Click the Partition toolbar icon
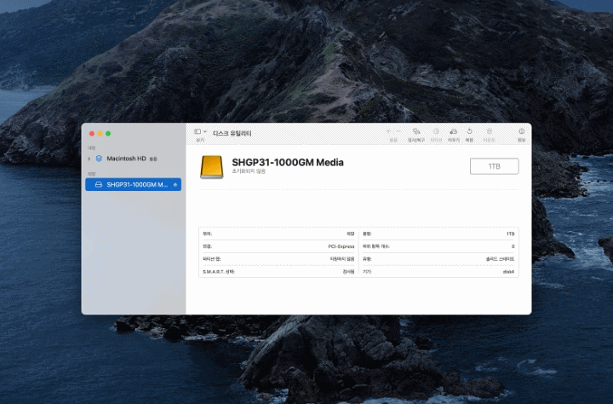The height and width of the screenshot is (404, 613). click(x=436, y=131)
